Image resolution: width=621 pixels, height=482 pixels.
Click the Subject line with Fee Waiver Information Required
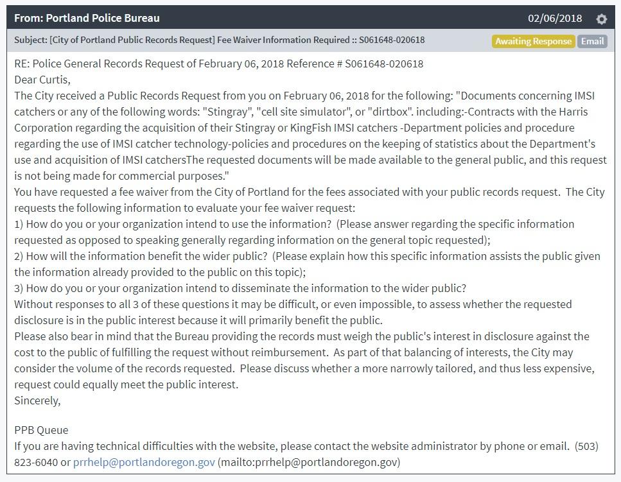click(220, 40)
